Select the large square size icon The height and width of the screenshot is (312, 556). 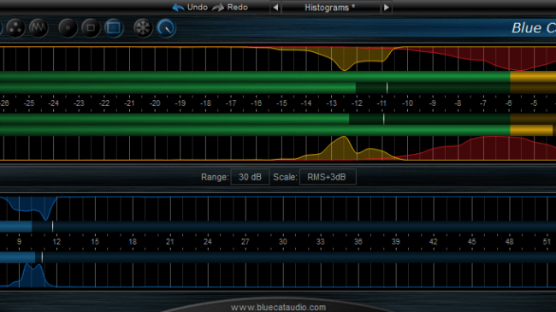click(x=114, y=27)
